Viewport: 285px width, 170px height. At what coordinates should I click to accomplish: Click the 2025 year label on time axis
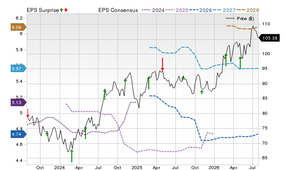[137, 167]
